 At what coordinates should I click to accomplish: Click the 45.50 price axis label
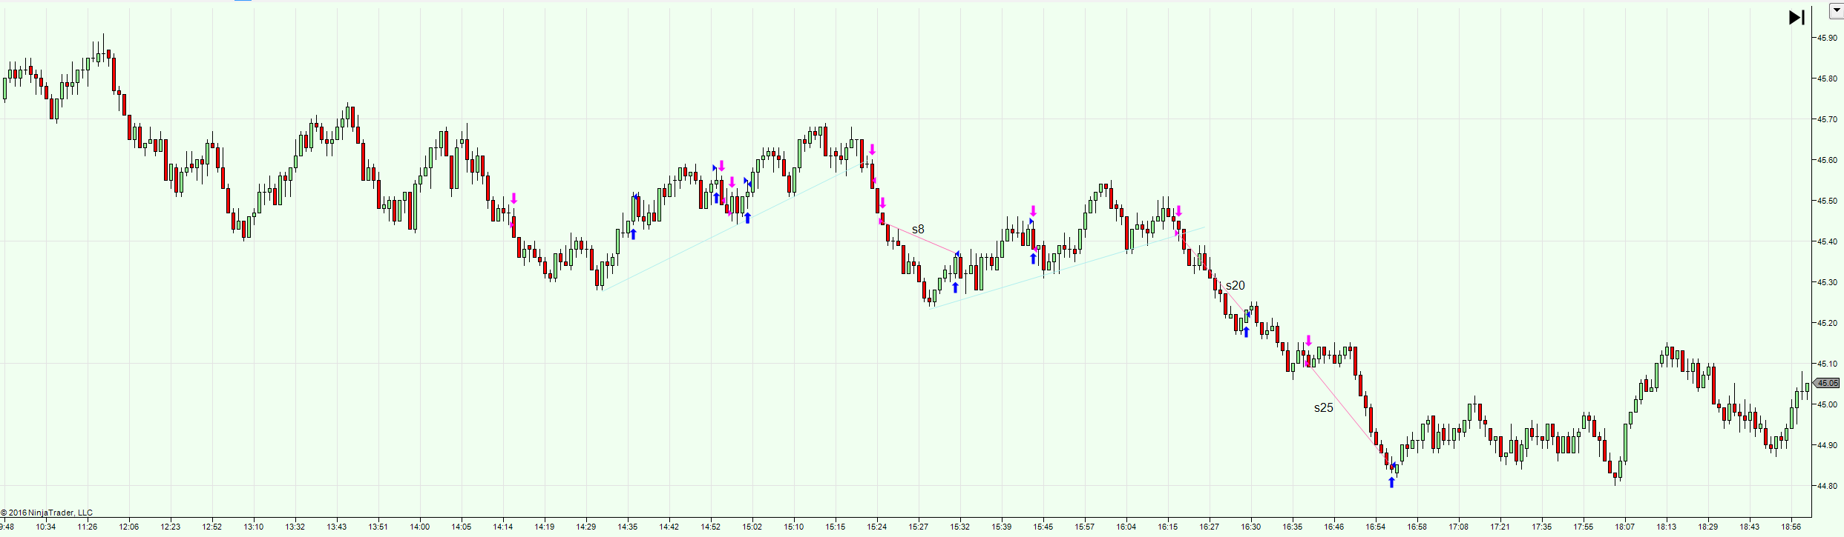tap(1828, 201)
